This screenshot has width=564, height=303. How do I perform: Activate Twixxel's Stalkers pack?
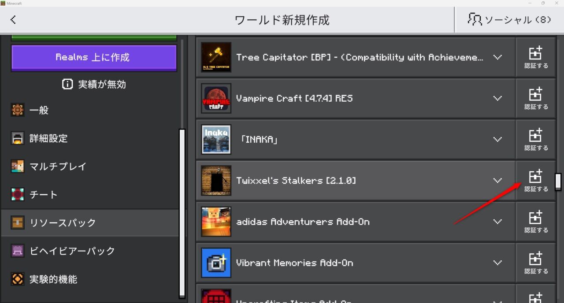[x=536, y=180]
